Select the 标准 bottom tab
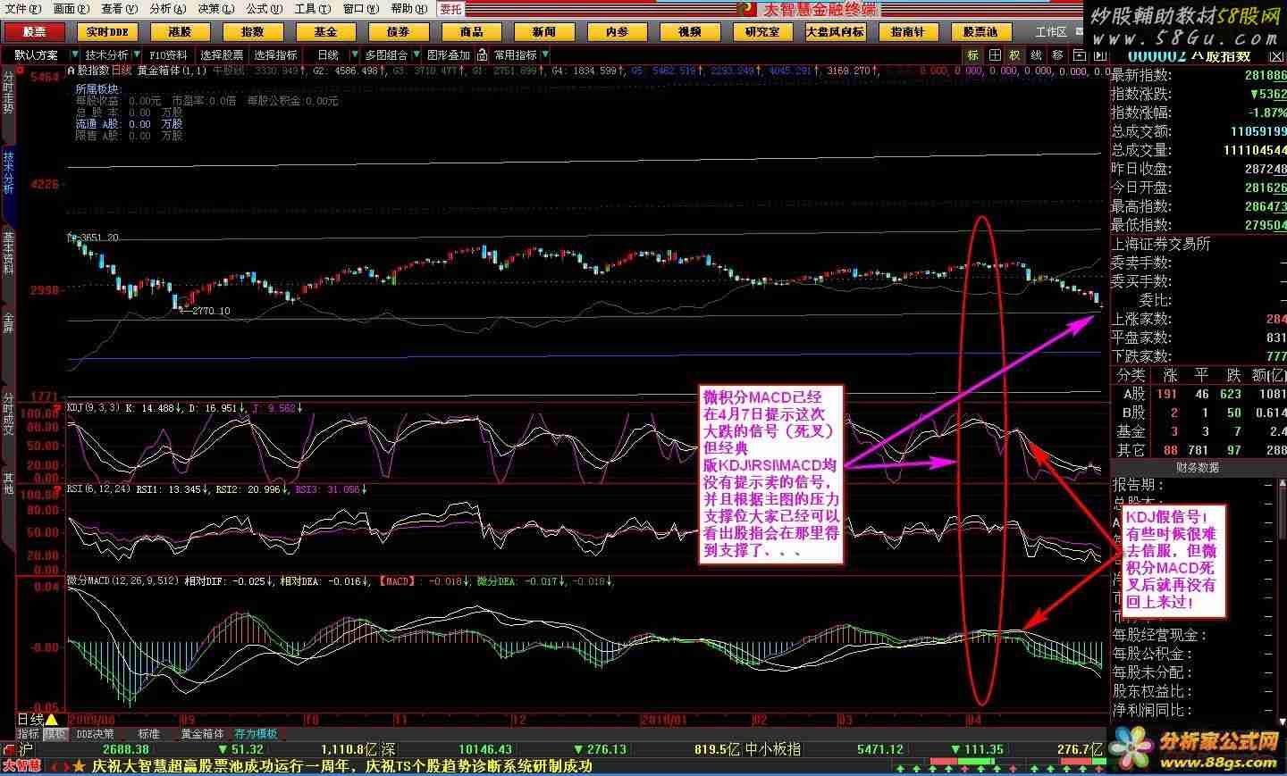 coord(148,734)
